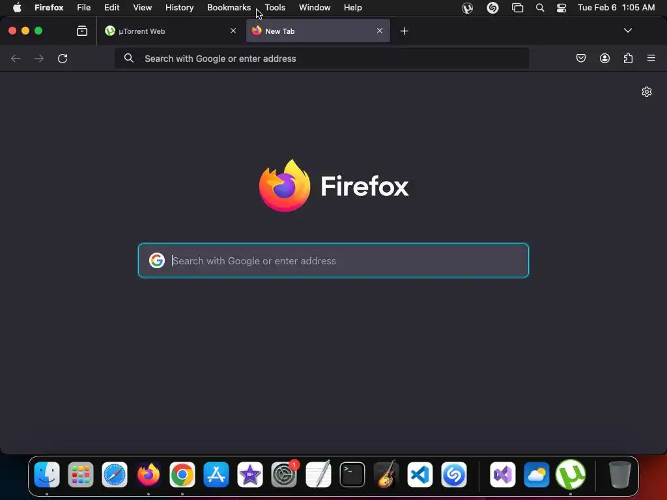Screen dimensions: 667x500
Task: Switch to the µTorrent Web tab
Action: tap(171, 31)
